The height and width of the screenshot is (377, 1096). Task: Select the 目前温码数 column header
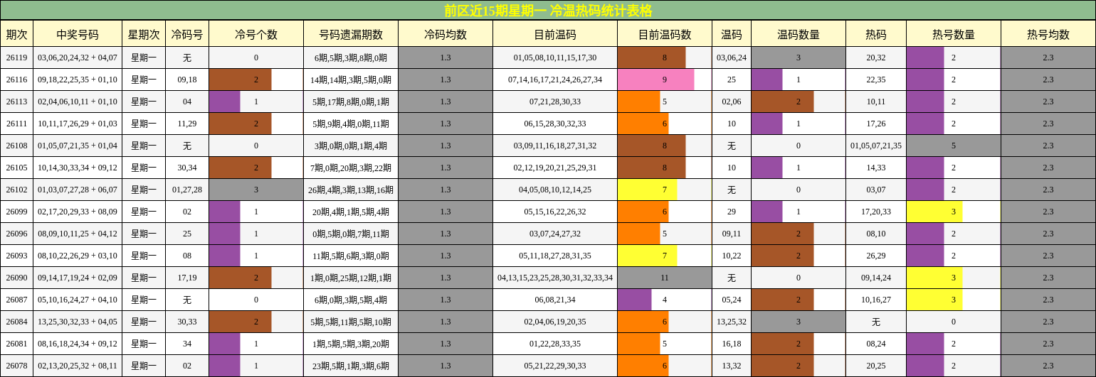[665, 33]
